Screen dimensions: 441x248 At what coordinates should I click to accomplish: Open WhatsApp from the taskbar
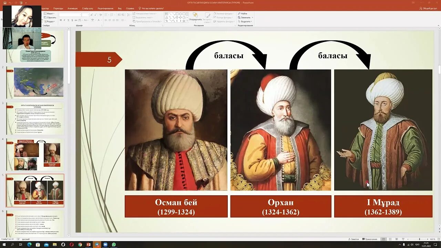(114, 245)
